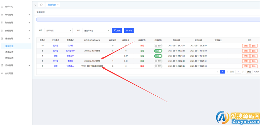Disable the toggle for channel ID 7
The image size is (260, 125).
click(158, 56)
